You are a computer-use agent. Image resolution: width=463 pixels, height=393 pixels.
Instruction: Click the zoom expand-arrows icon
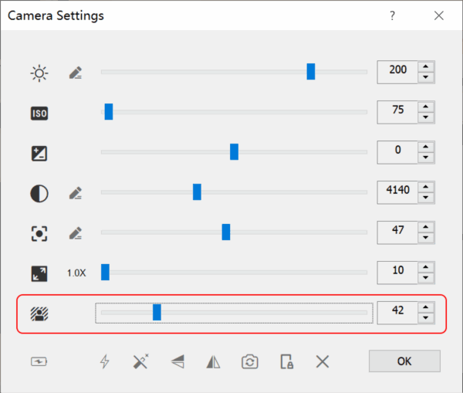[39, 273]
